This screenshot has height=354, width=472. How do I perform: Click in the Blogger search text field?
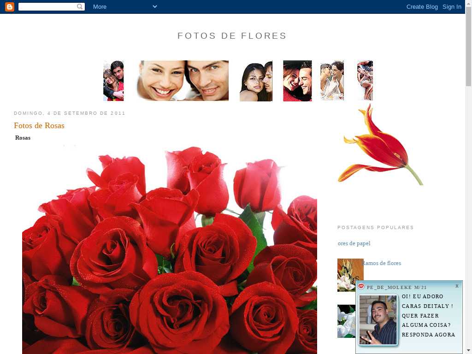tap(47, 6)
